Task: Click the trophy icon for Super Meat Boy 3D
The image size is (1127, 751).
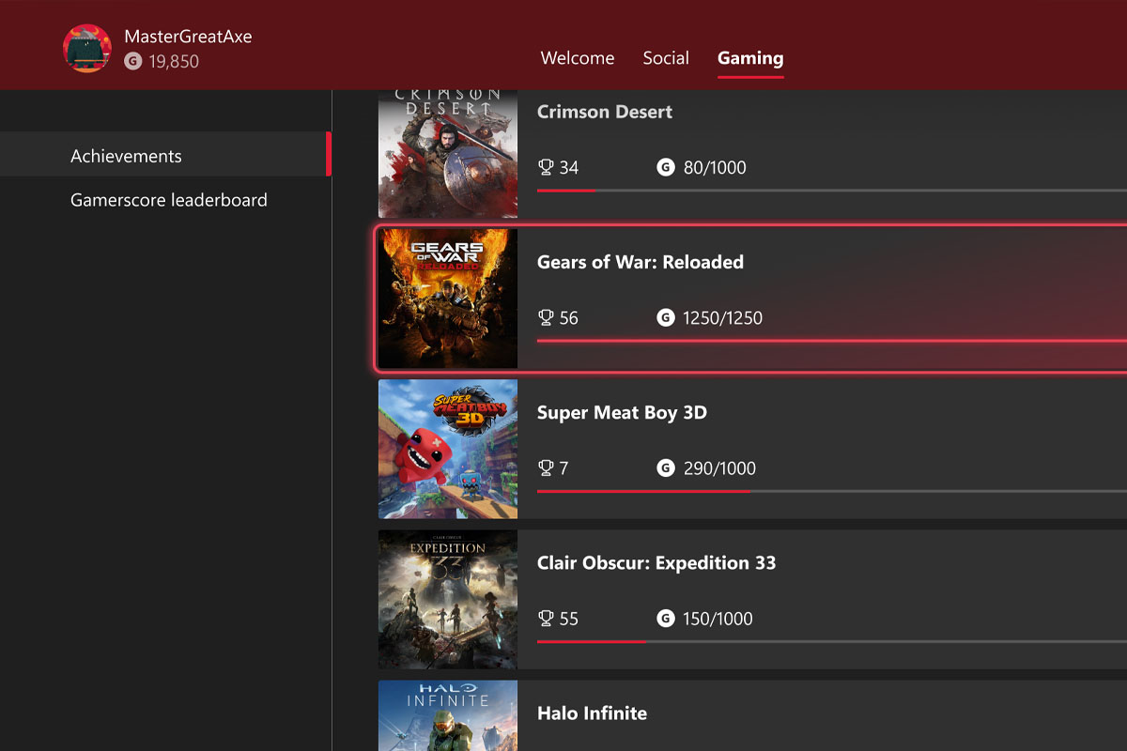Action: pyautogui.click(x=546, y=467)
